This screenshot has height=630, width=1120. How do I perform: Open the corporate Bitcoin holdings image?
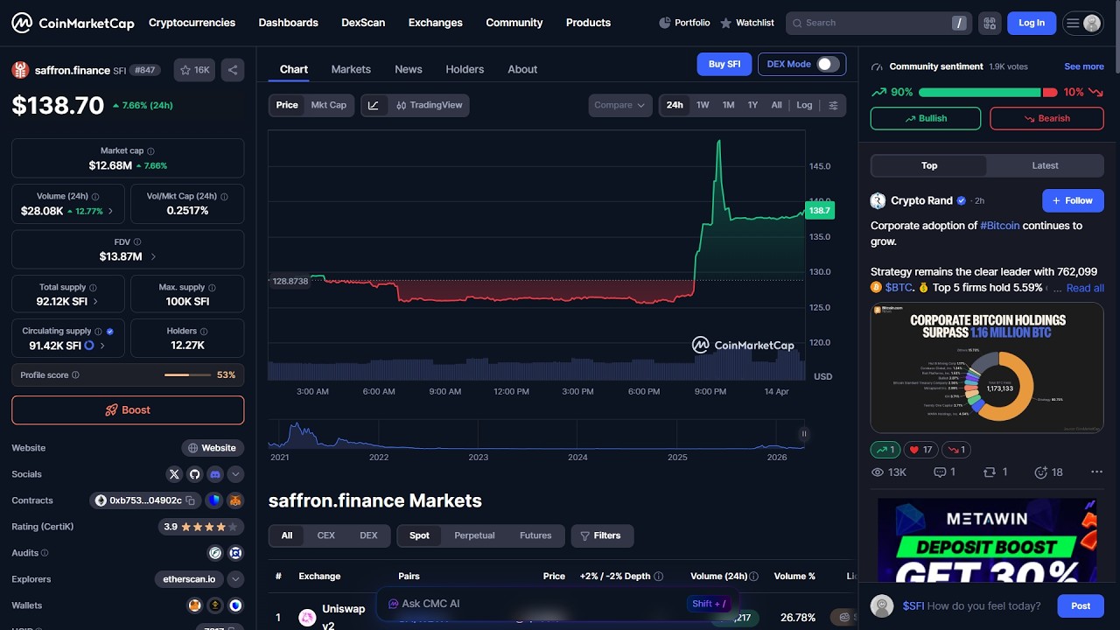click(x=987, y=367)
